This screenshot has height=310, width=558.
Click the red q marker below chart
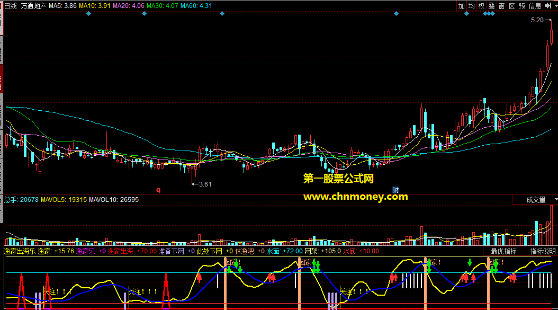[x=158, y=190]
